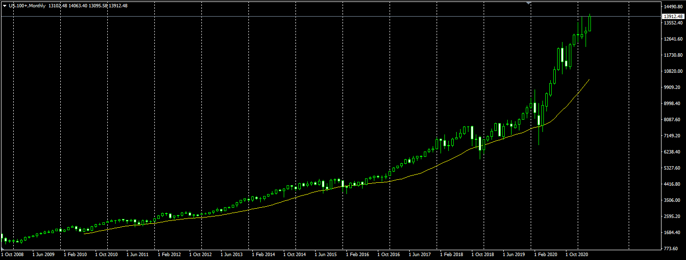Click the highlighted current price tag 13912.48
686x260 pixels.
[673, 17]
